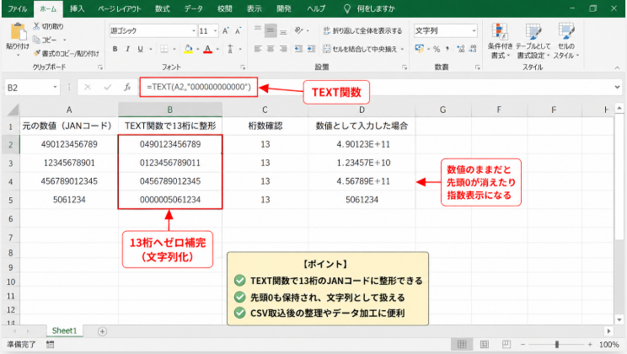Screen dimensions: 627x354
Task: Click the Cut (切り取り) scissors icon
Action: [x=36, y=26]
